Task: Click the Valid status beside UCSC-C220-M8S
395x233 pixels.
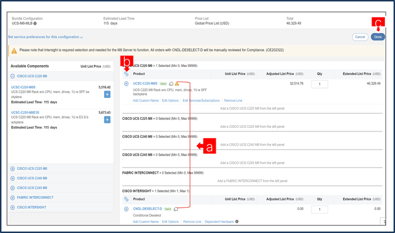Action: click(x=163, y=83)
